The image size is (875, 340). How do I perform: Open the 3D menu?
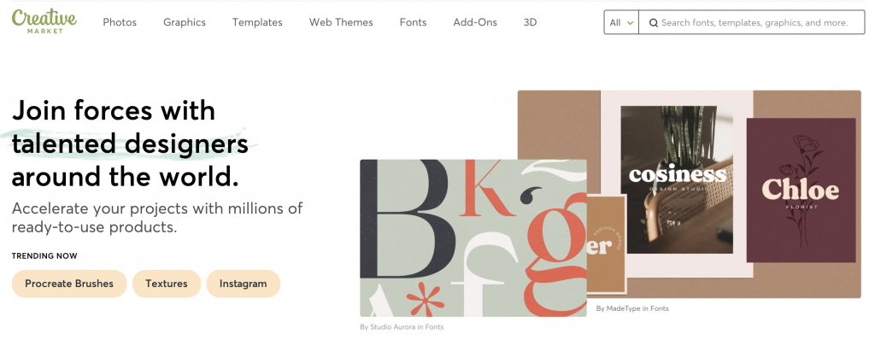pos(530,22)
